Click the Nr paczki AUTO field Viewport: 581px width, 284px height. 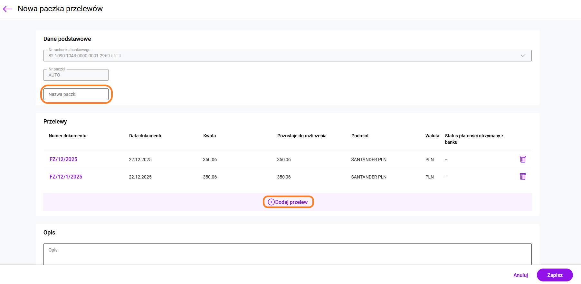[76, 75]
